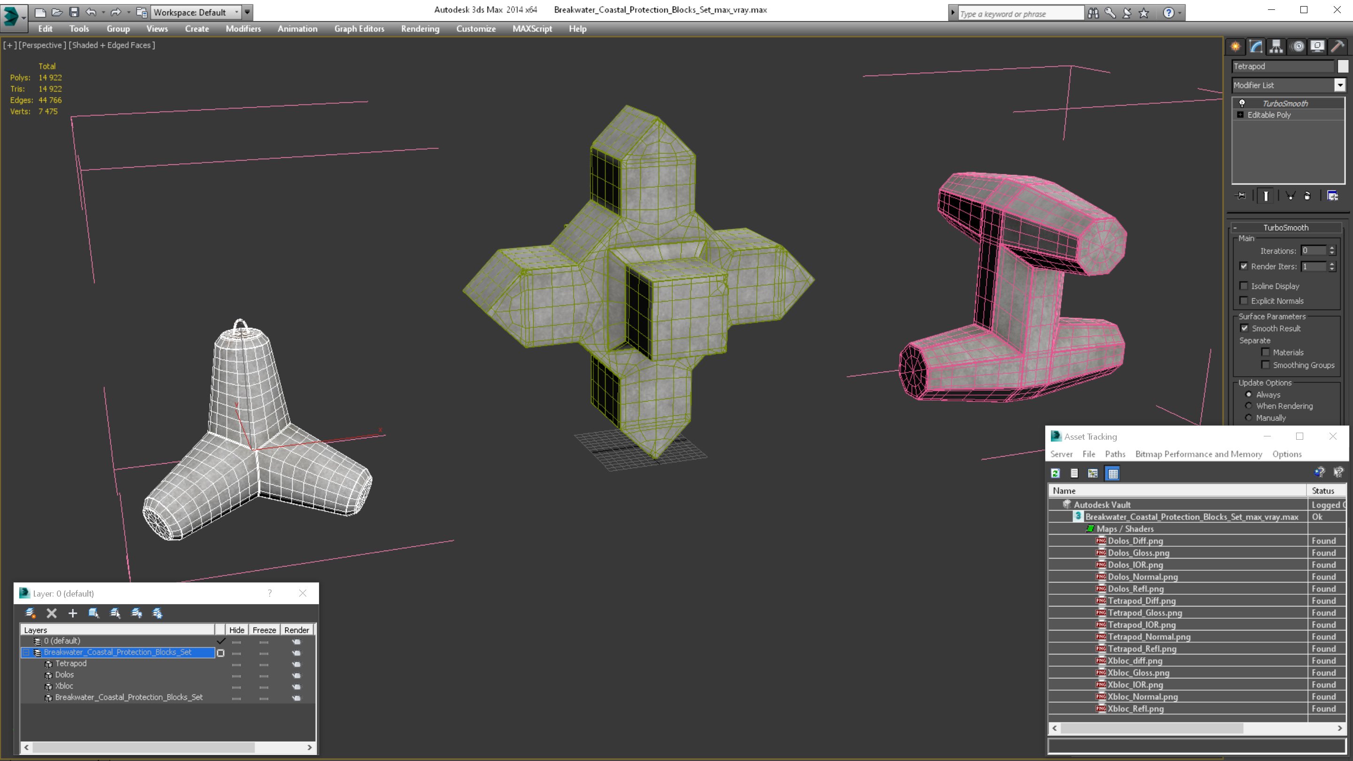Screen dimensions: 1353x761
Task: Click the Save File toolbar icon
Action: (x=74, y=12)
